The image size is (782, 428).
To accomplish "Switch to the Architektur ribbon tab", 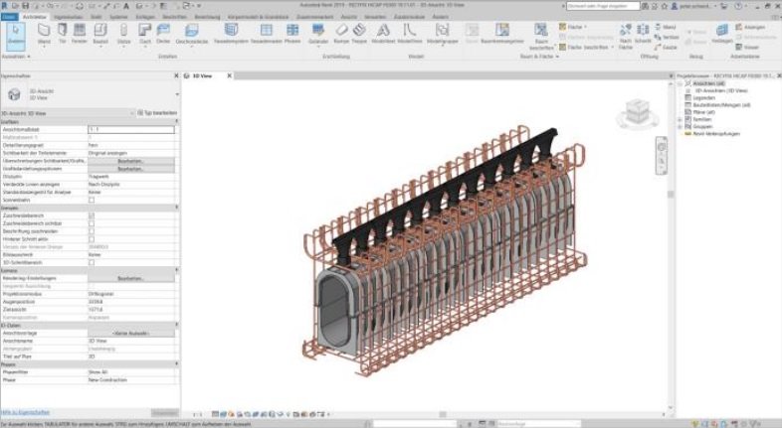I will point(34,17).
